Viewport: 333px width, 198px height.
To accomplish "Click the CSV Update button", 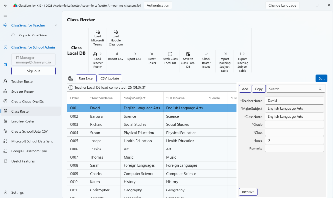I will (110, 78).
